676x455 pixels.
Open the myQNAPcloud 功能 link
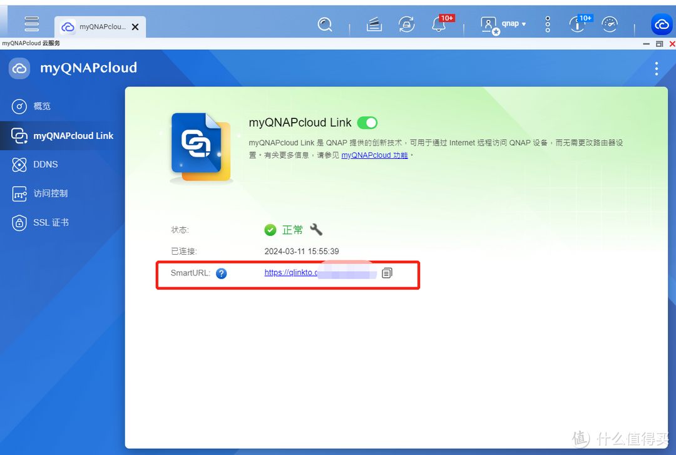coord(374,155)
